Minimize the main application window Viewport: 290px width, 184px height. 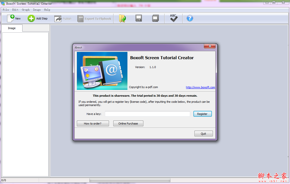click(x=267, y=3)
